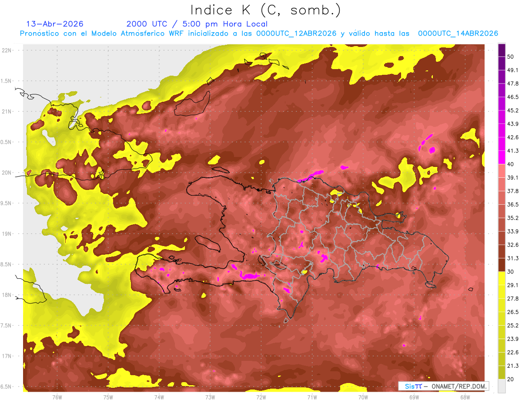Viewport: 522px width, 403px height.
Task: Select the 35.2 legend color band
Action: 502,211
